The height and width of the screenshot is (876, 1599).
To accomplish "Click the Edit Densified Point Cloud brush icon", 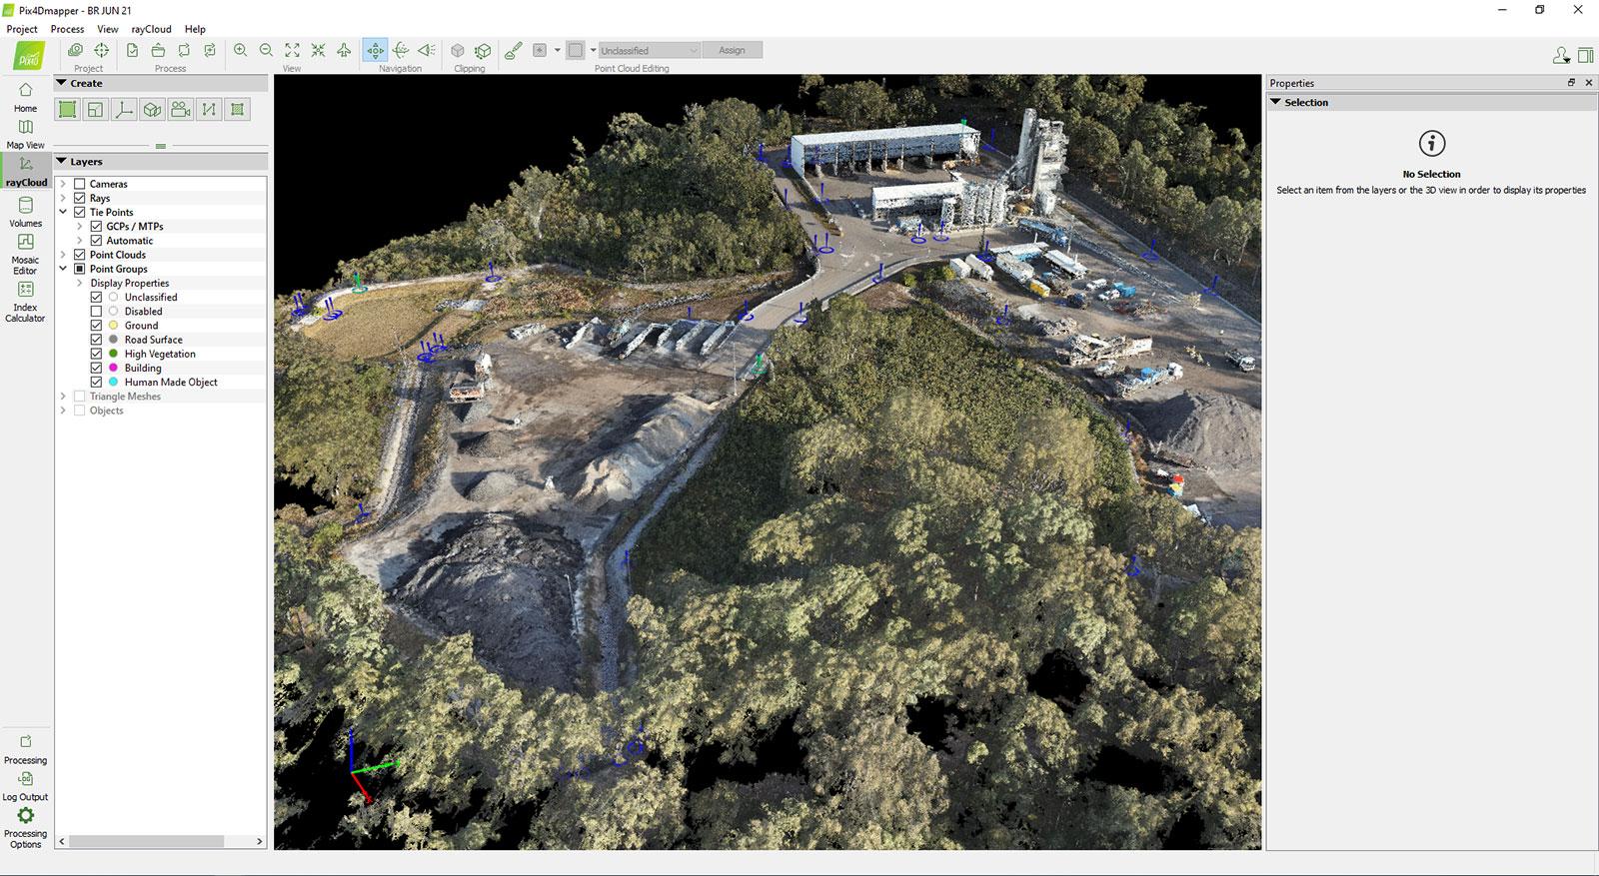I will pos(513,50).
